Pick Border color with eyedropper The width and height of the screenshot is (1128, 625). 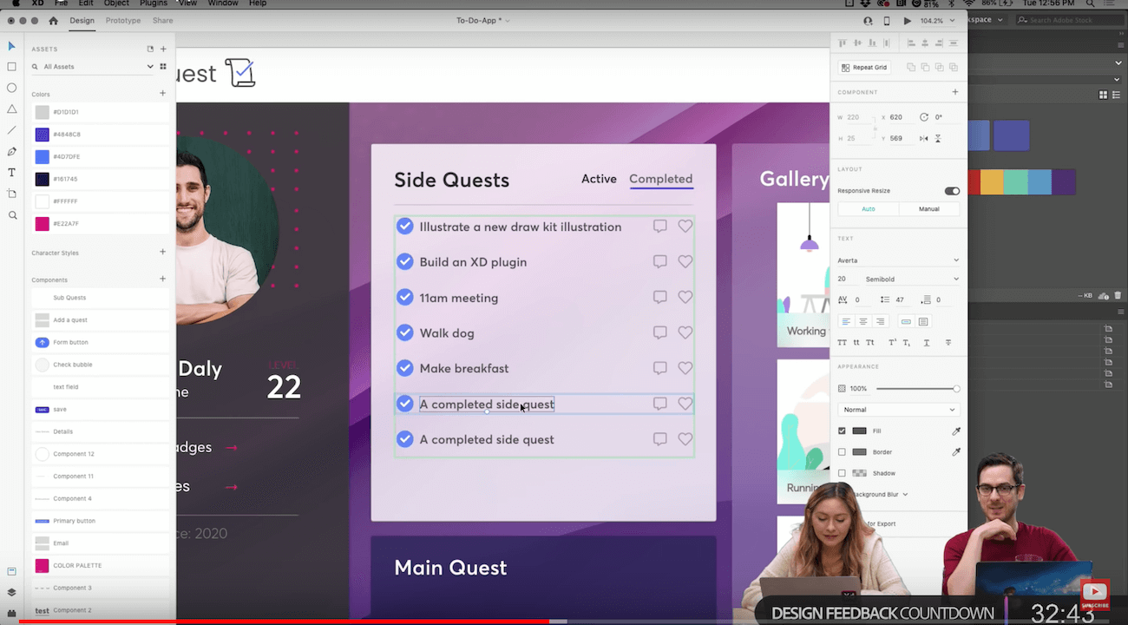tap(956, 451)
